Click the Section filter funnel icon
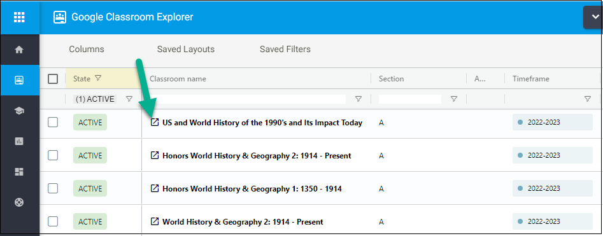This screenshot has width=603, height=236. click(454, 99)
